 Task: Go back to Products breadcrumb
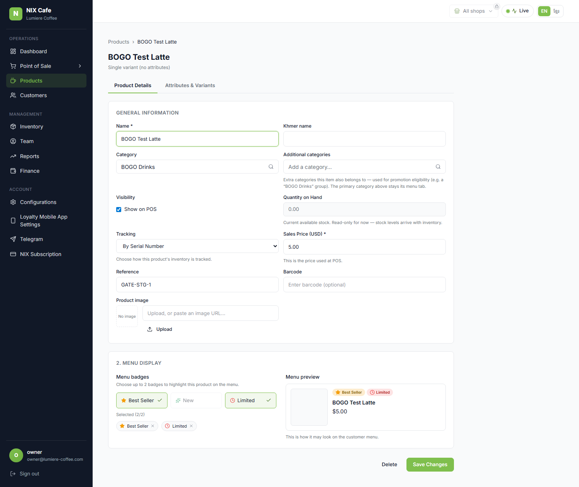click(119, 42)
